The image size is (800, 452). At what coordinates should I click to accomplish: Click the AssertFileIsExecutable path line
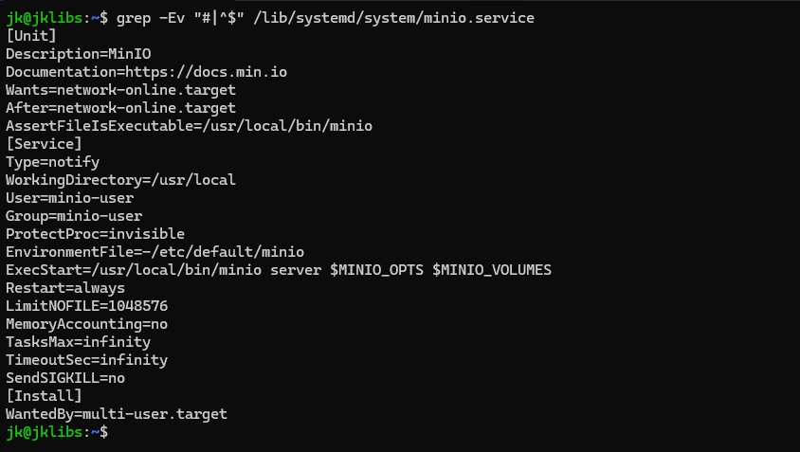click(x=189, y=126)
